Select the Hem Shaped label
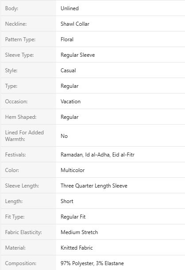 [x=21, y=117]
